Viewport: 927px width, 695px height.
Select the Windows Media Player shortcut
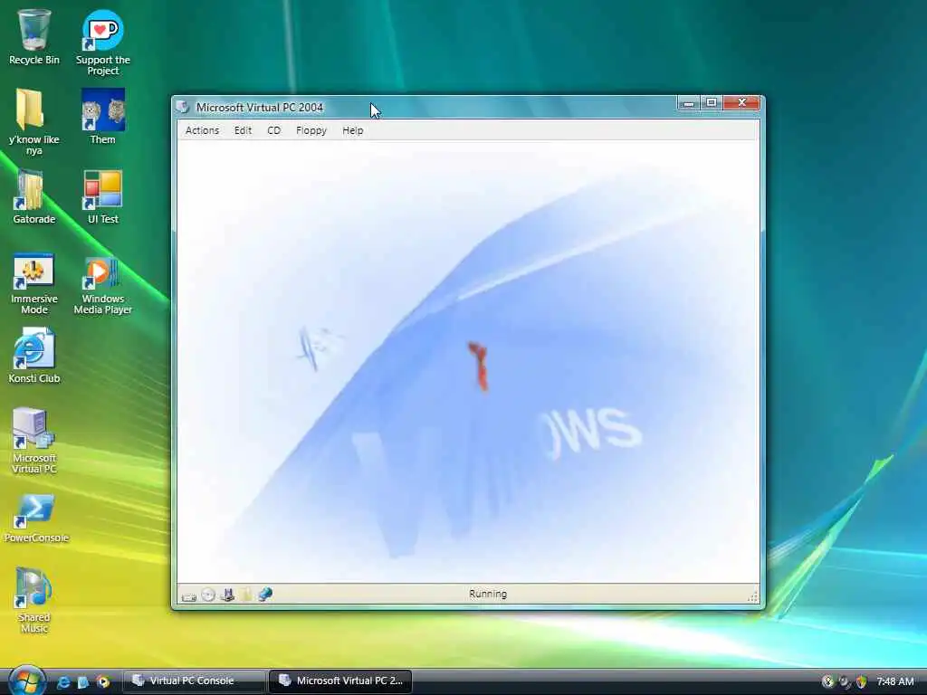click(103, 285)
